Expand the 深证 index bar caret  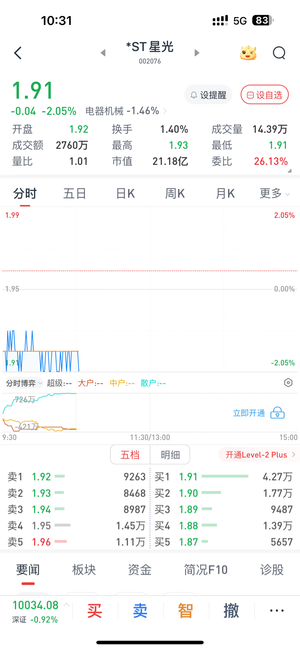67,605
